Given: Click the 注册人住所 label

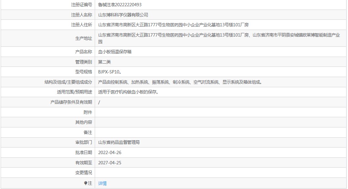Looking at the screenshot, I should click(82, 25).
